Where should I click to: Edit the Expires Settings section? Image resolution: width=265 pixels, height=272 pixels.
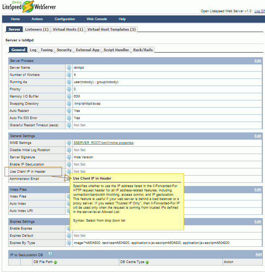click(258, 222)
